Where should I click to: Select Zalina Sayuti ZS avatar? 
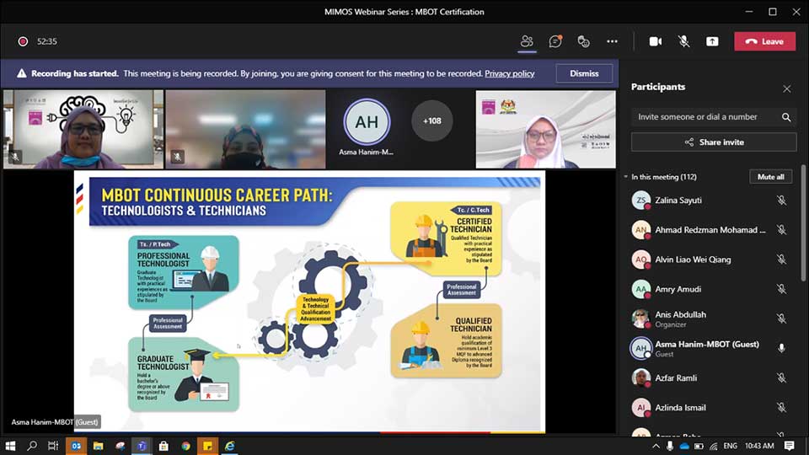point(640,201)
